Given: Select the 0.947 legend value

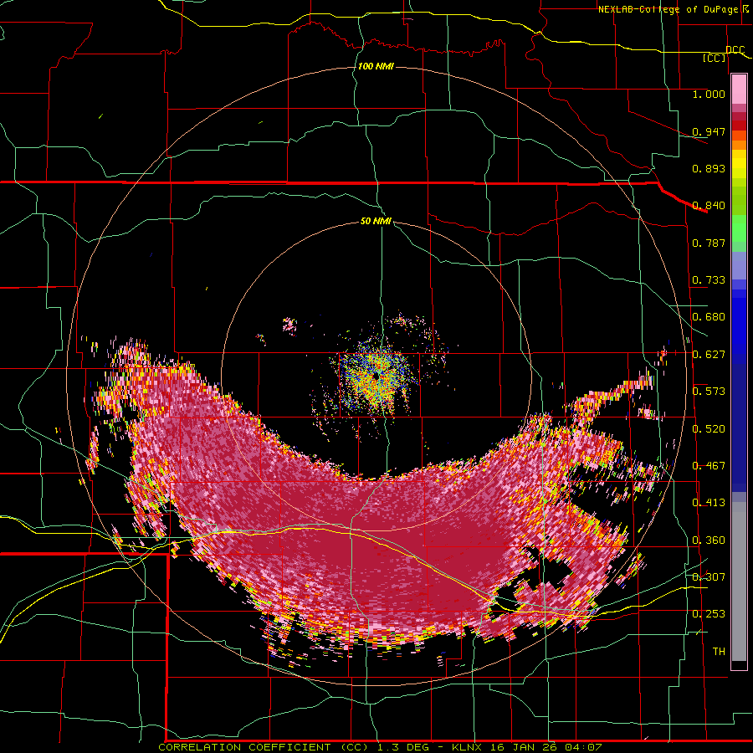Looking at the screenshot, I should pyautogui.click(x=709, y=131).
